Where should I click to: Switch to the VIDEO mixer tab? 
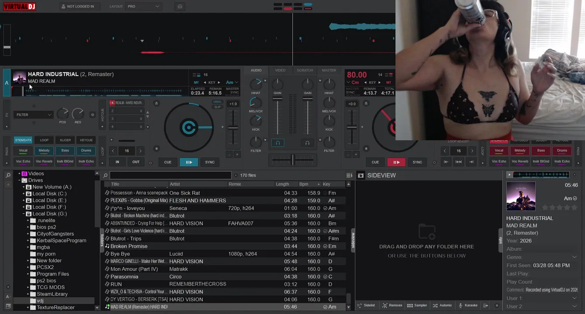(x=280, y=70)
